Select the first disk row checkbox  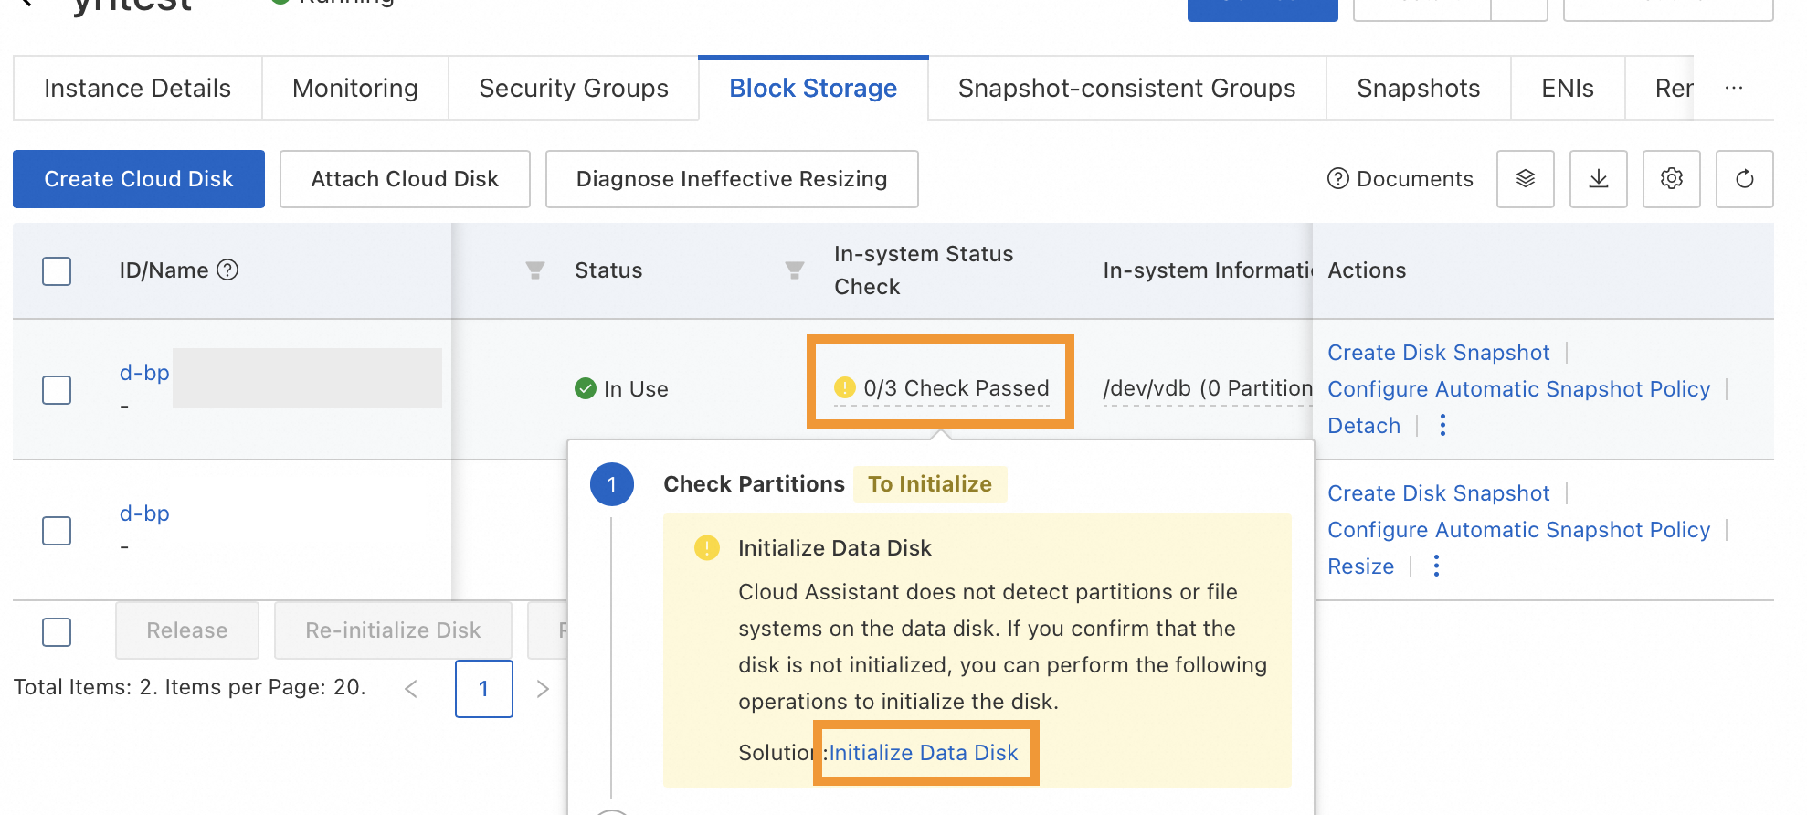57,390
